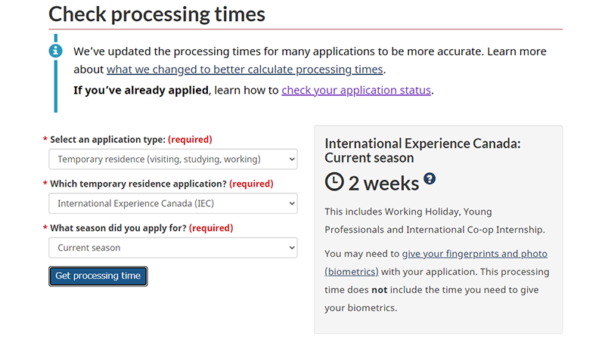Click the clock icon next to 2 weeks
The image size is (605, 340).
coord(334,181)
